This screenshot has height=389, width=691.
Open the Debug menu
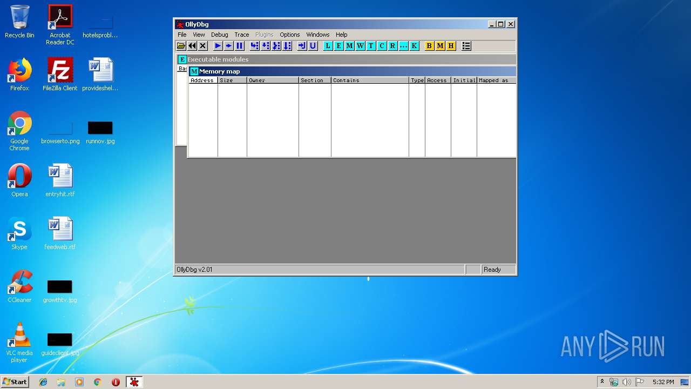point(219,35)
